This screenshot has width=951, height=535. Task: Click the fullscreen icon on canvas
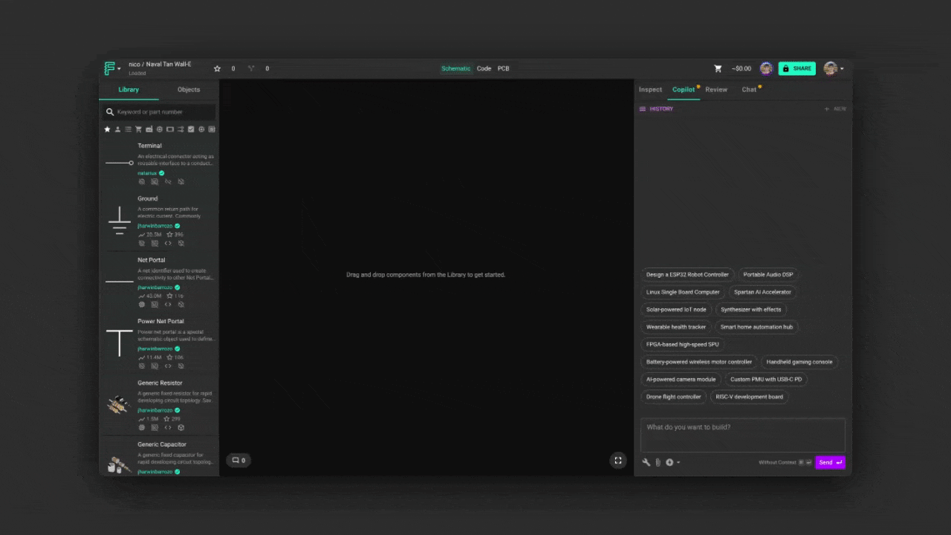(617, 461)
